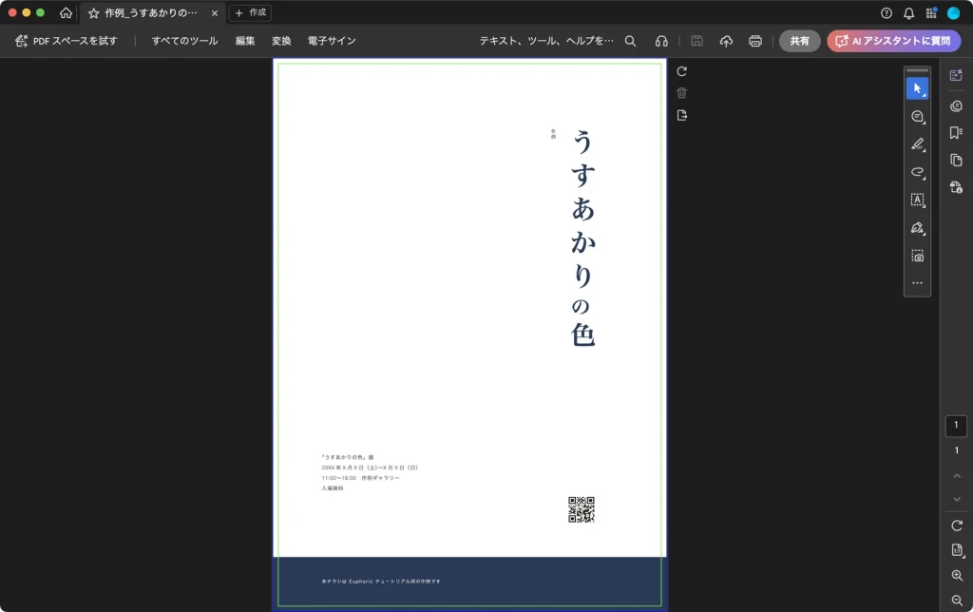Screen dimensions: 973x612
Task: Open AI assistant panel icon in right rail
Action: tap(956, 75)
